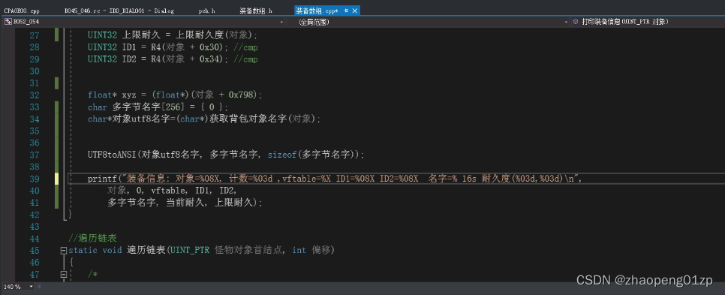The image size is (725, 295).
Task: Collapse the 遍历链表 function outline on line 45
Action: coord(63,251)
